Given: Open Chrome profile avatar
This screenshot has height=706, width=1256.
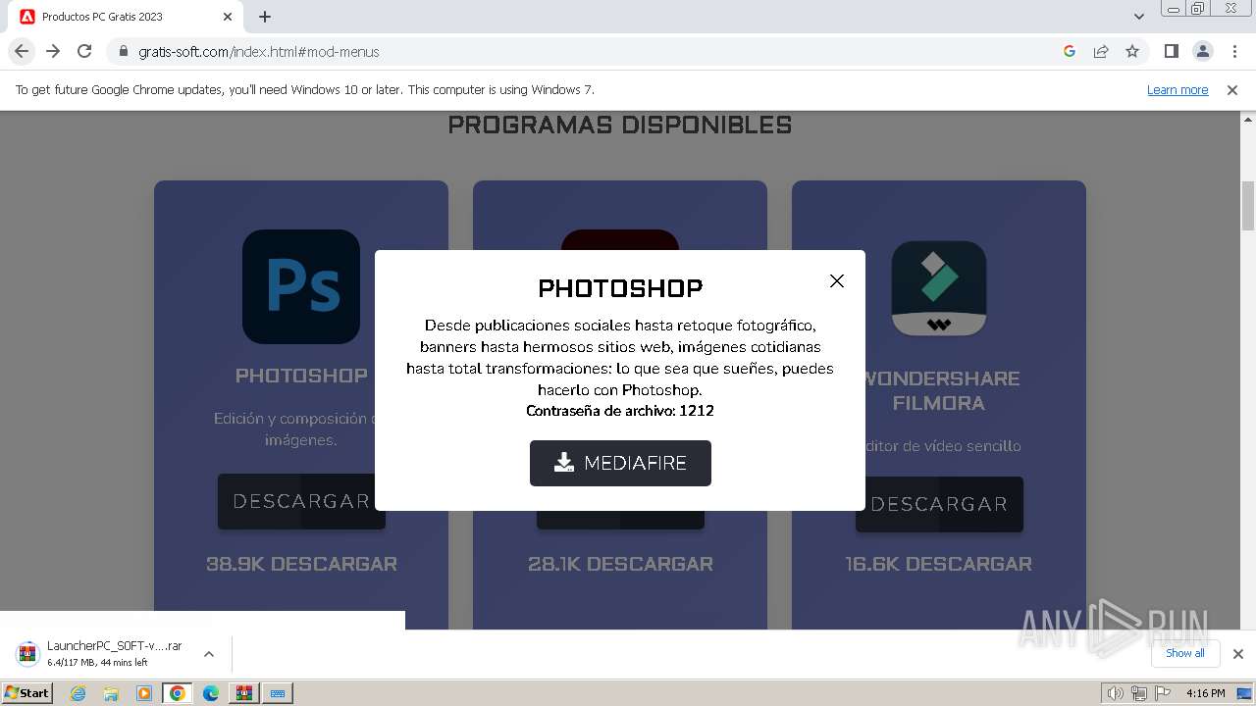Looking at the screenshot, I should (1202, 51).
